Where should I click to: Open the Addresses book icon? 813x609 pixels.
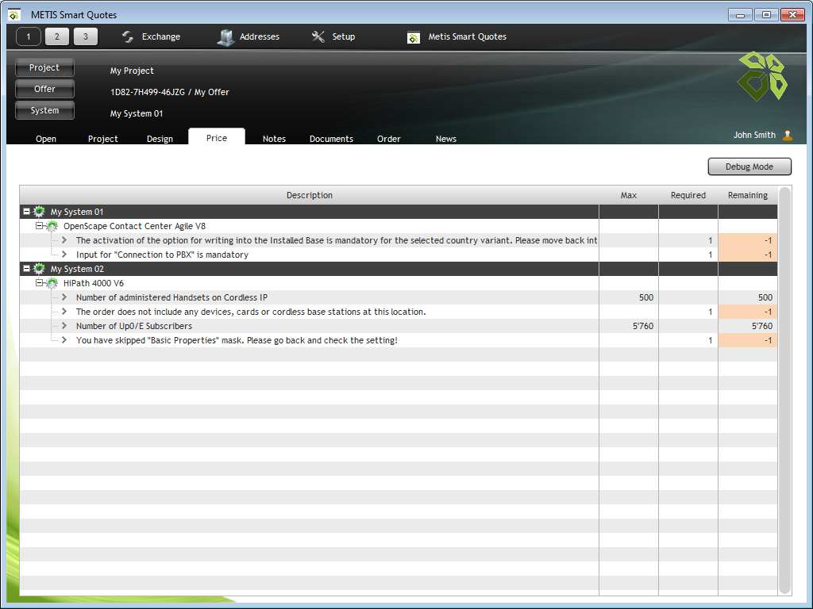pos(225,36)
